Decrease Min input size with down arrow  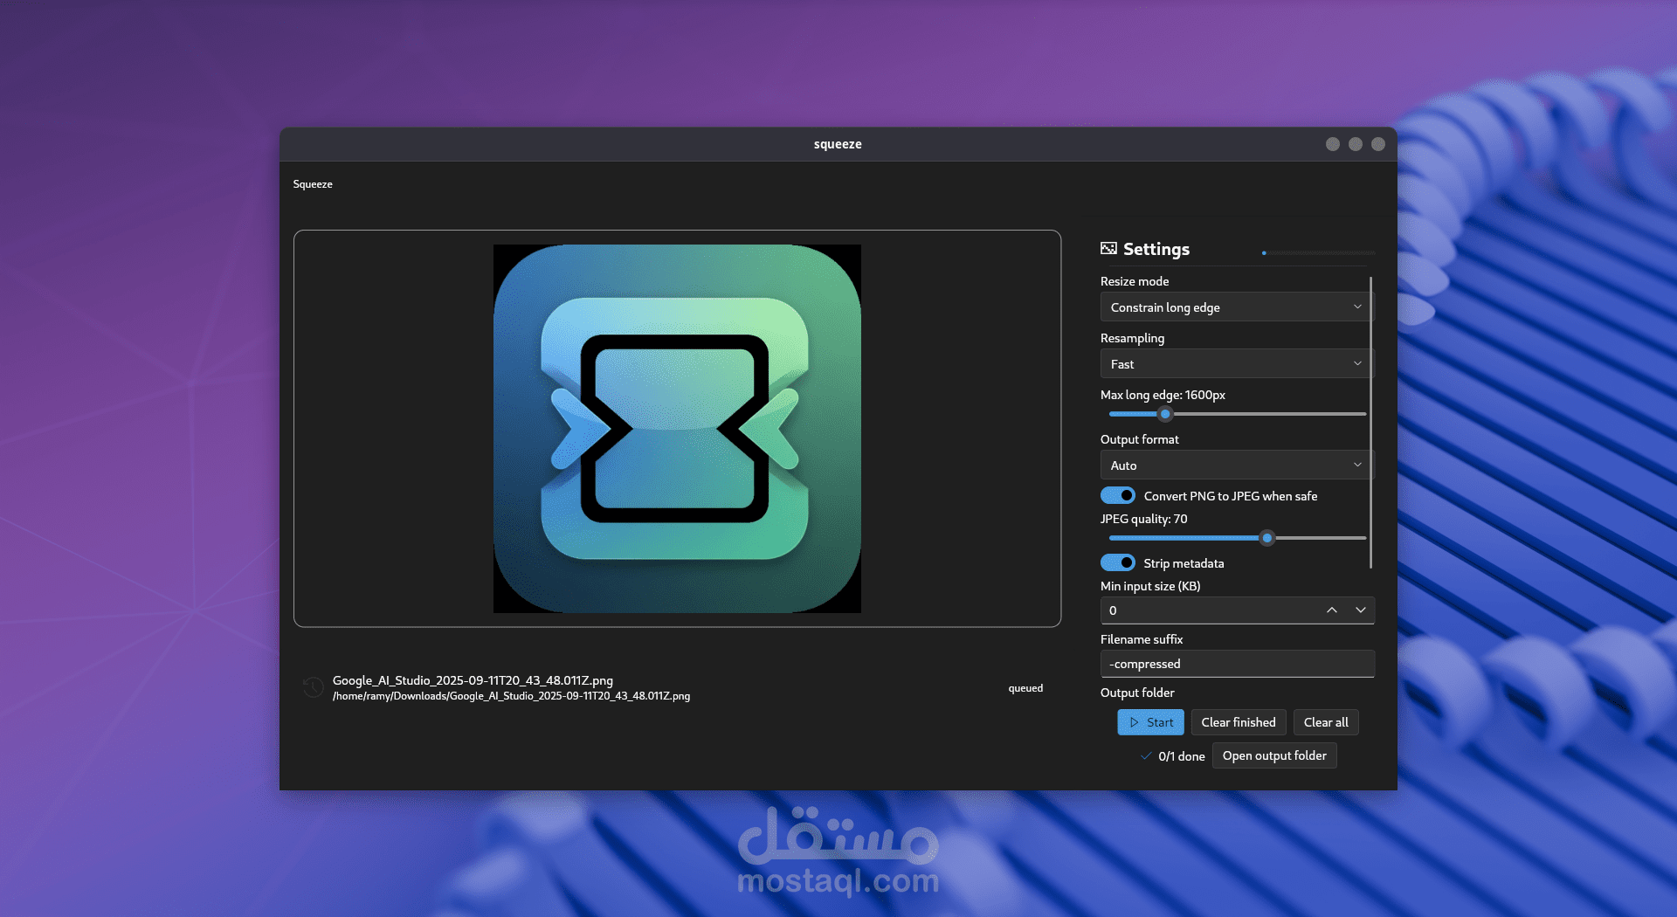(x=1361, y=610)
